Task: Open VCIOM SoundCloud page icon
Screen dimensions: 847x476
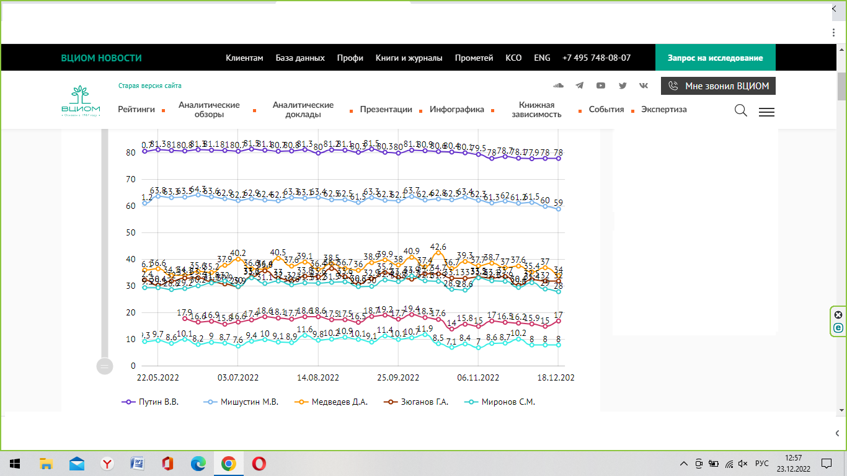Action: [558, 86]
